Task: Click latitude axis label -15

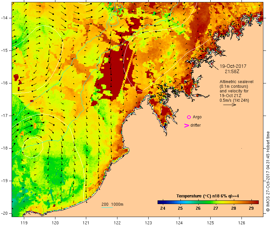Action: coord(4,51)
